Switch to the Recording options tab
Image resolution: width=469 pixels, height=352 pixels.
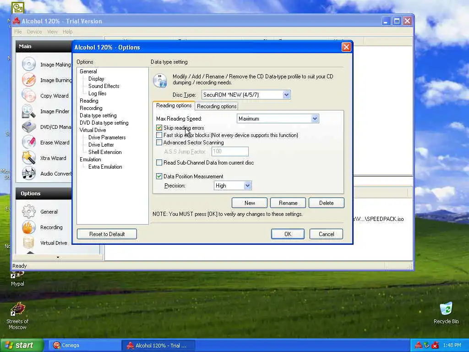217,106
